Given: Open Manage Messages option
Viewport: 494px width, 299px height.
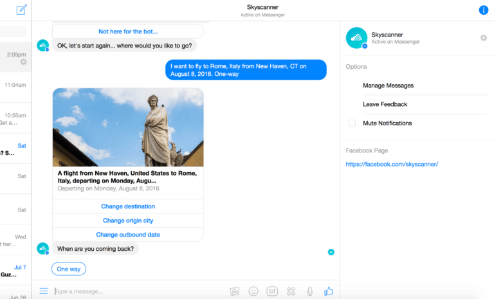Looking at the screenshot, I should click(x=388, y=86).
